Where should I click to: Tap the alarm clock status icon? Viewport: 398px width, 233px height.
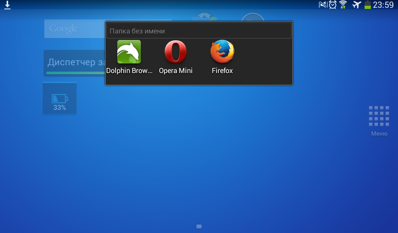coord(333,5)
